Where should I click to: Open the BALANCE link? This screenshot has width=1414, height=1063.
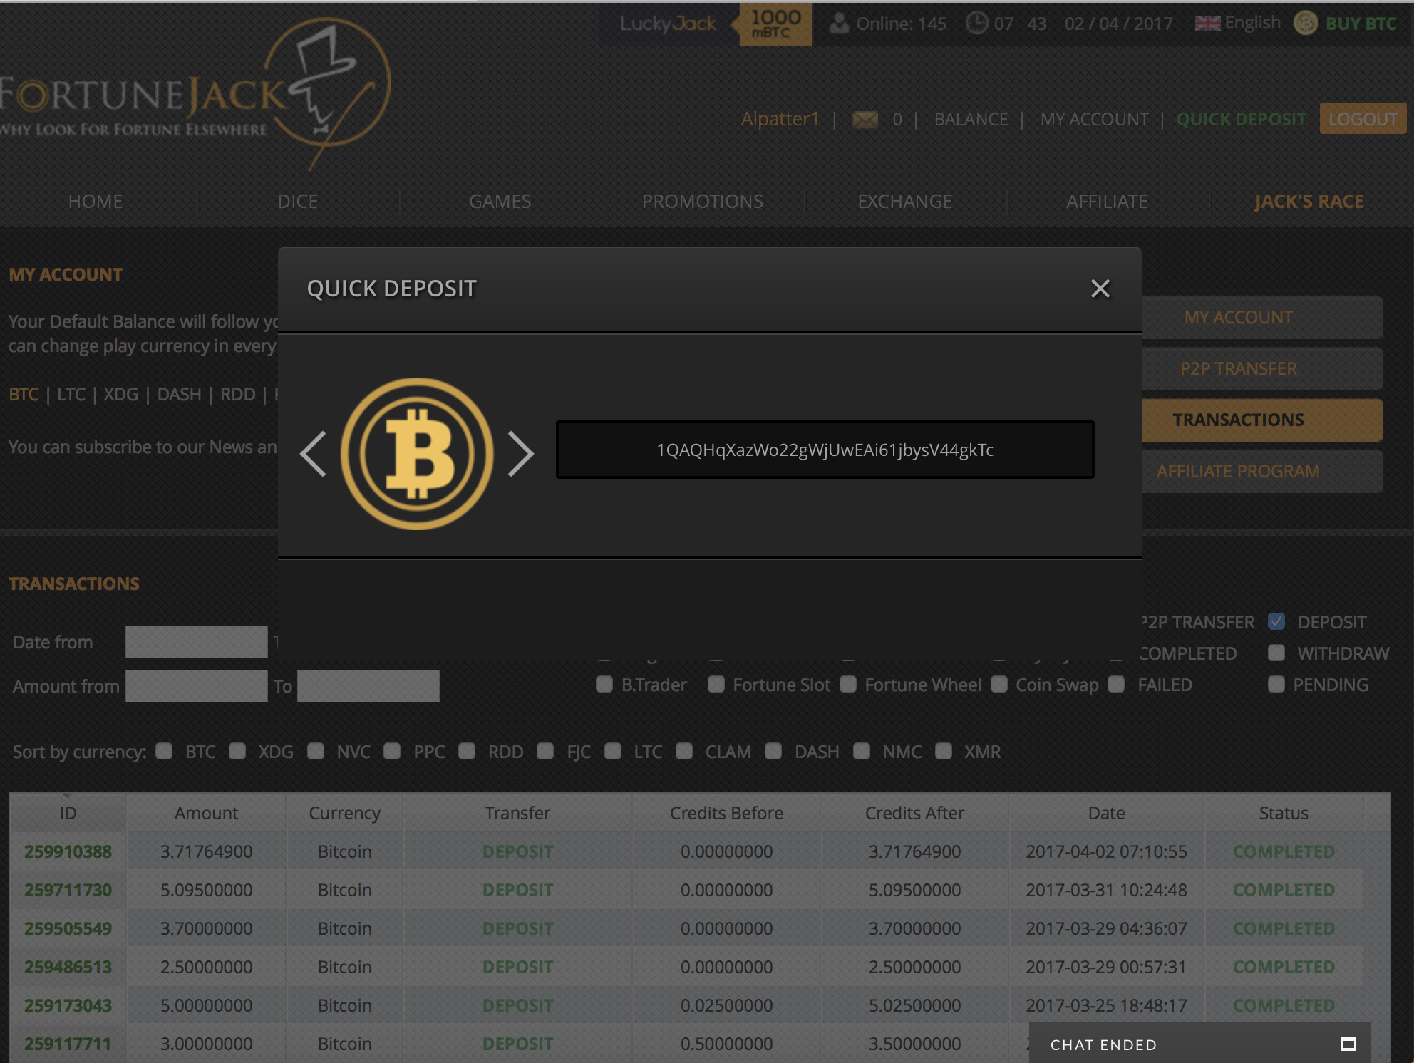(x=971, y=120)
